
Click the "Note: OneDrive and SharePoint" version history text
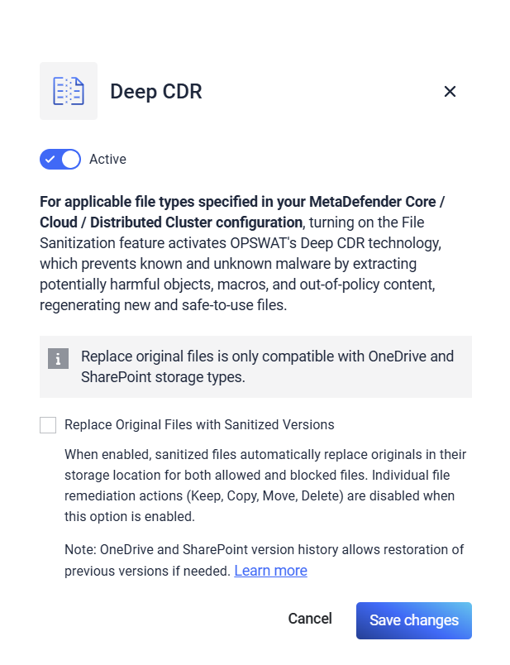(264, 550)
